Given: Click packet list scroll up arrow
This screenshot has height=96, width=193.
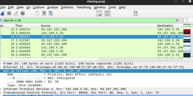Looking at the screenshot, I should pos(192,25).
